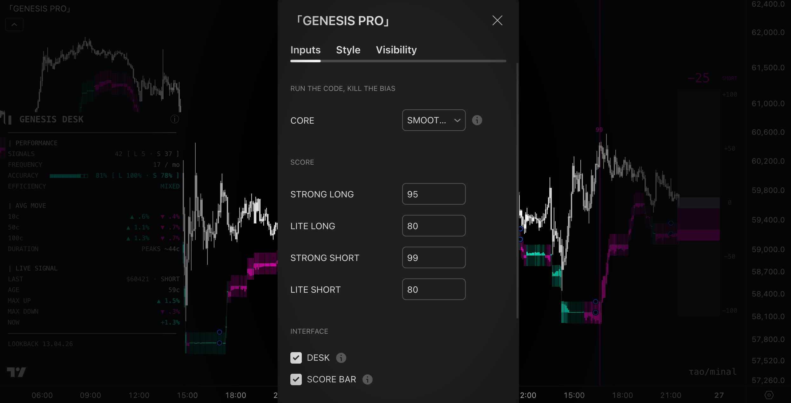Viewport: 791px width, 403px height.
Task: Click the SIGNALS row in desk panel
Action: [94, 154]
